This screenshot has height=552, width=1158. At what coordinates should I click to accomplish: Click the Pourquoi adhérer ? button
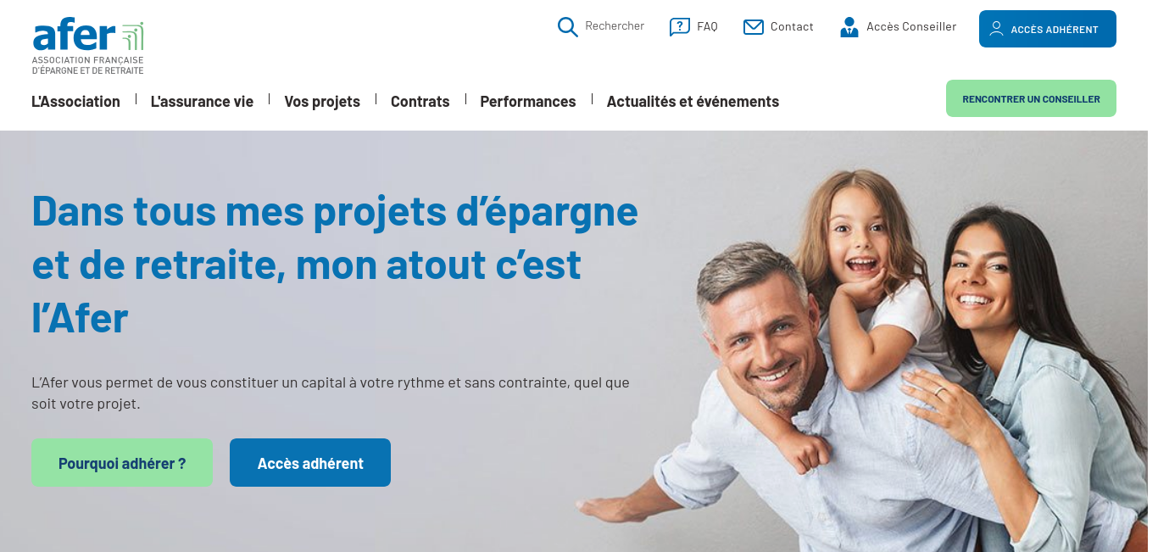[122, 463]
